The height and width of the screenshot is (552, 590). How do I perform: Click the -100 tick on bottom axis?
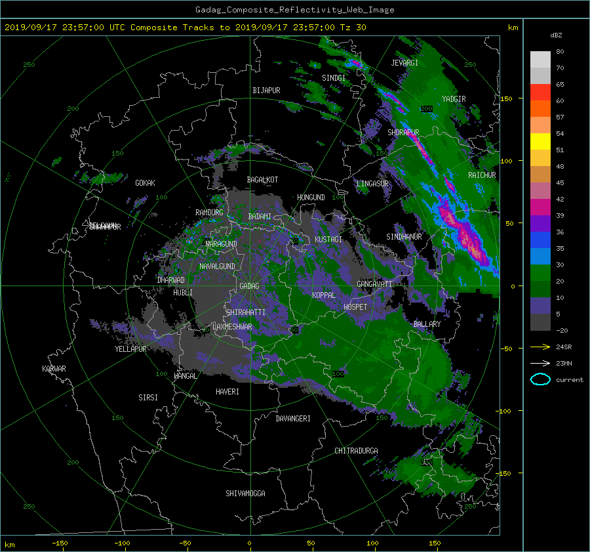coord(122,543)
